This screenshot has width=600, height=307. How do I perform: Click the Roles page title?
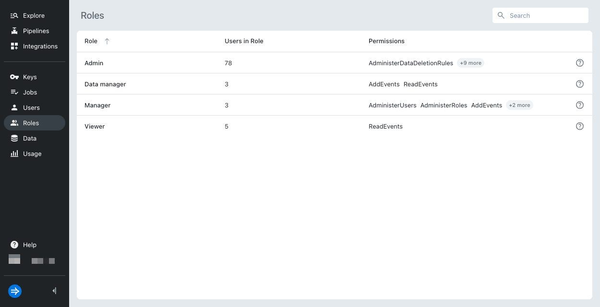92,15
